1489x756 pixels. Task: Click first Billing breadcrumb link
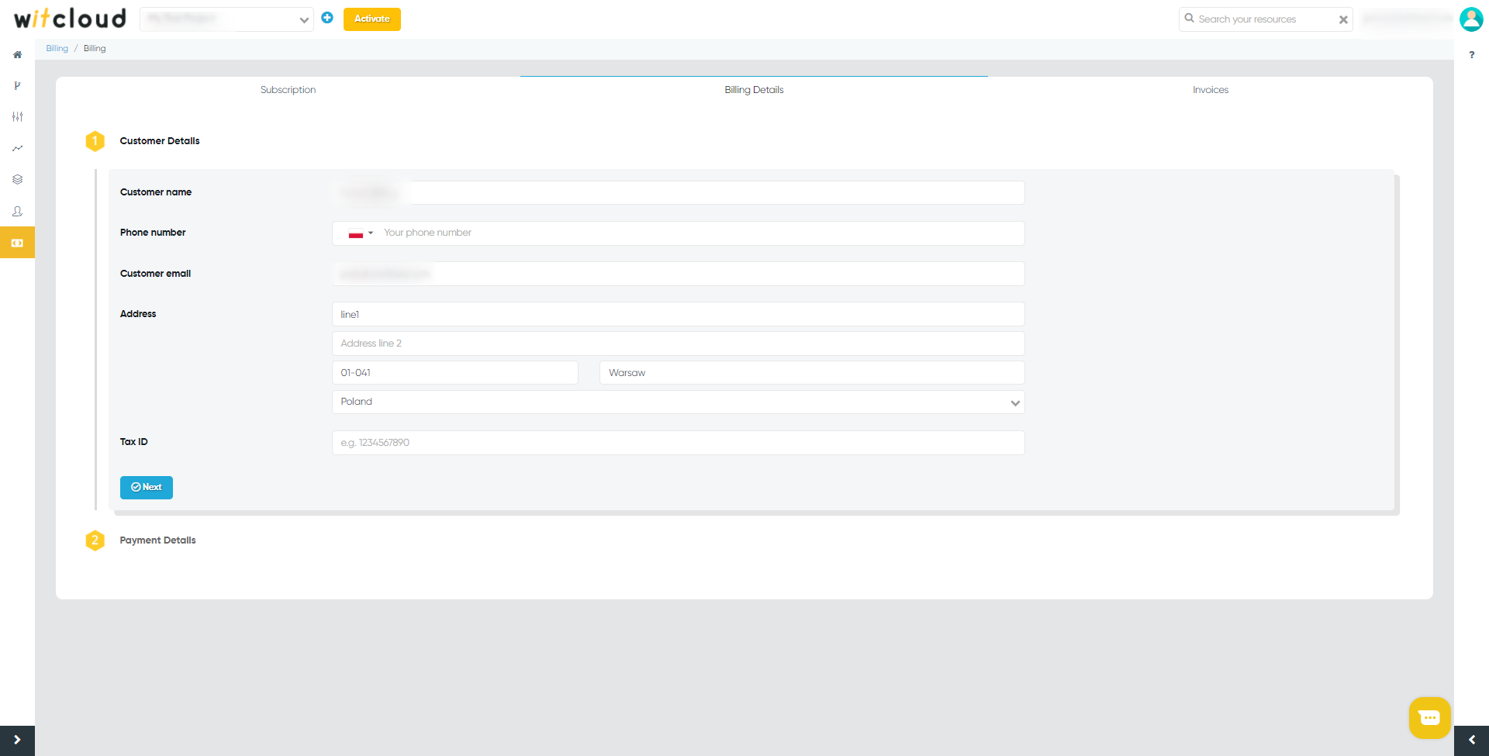point(57,48)
